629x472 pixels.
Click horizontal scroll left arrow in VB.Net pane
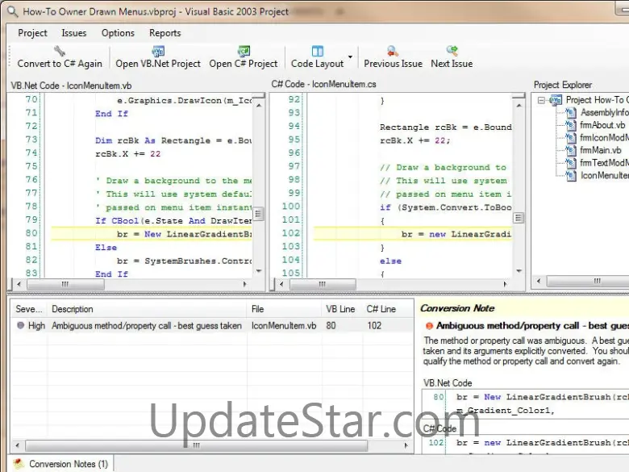tap(19, 284)
